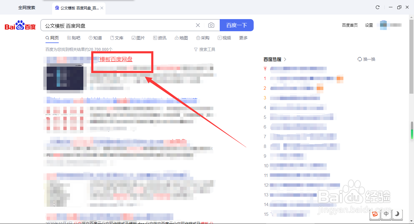Open the 百度热搜 heading link

click(x=273, y=59)
